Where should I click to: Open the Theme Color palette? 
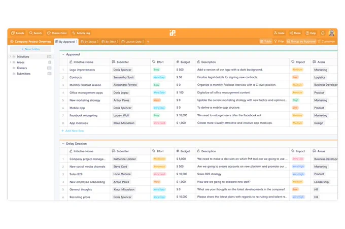(x=57, y=33)
